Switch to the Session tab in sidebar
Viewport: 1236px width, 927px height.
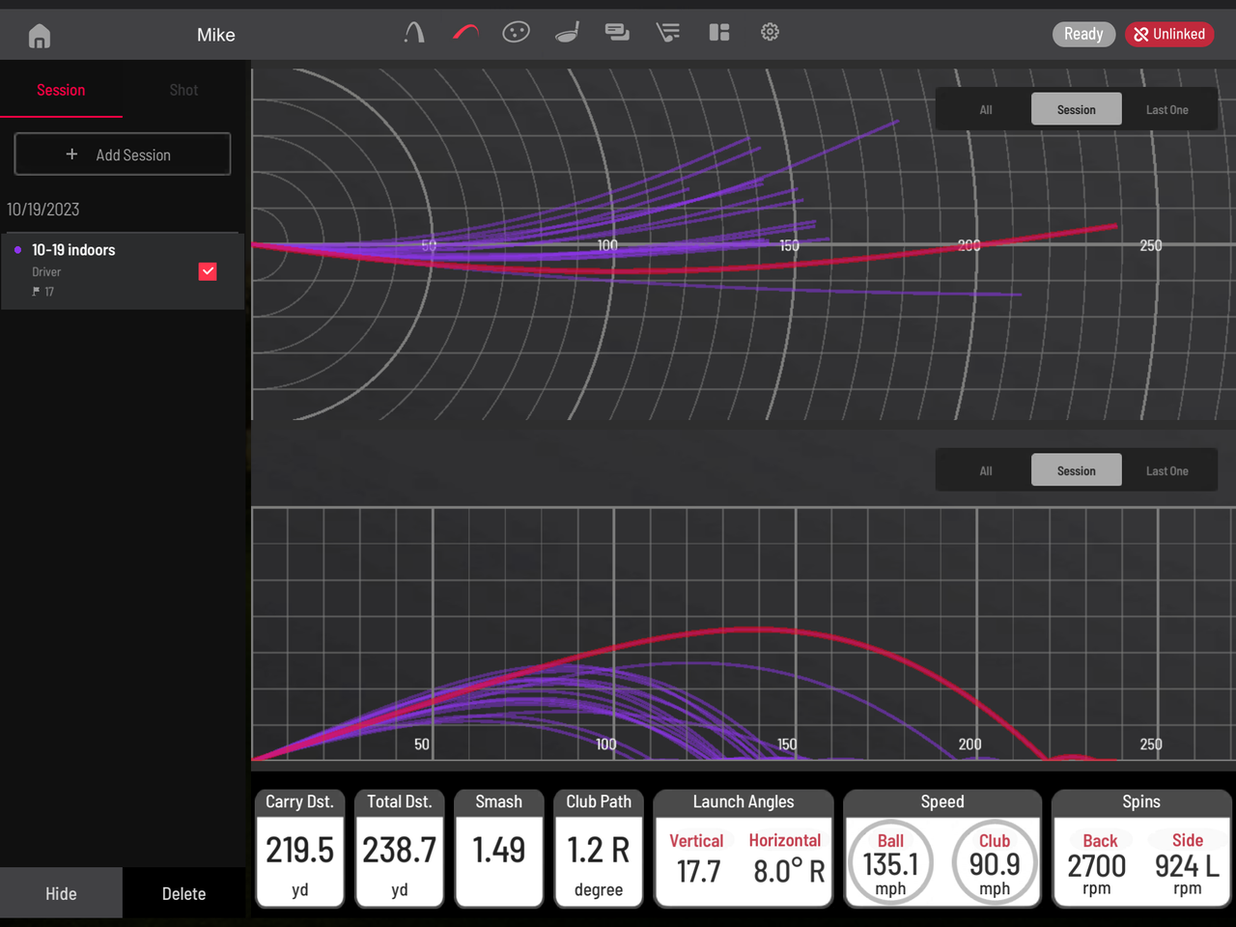(61, 90)
